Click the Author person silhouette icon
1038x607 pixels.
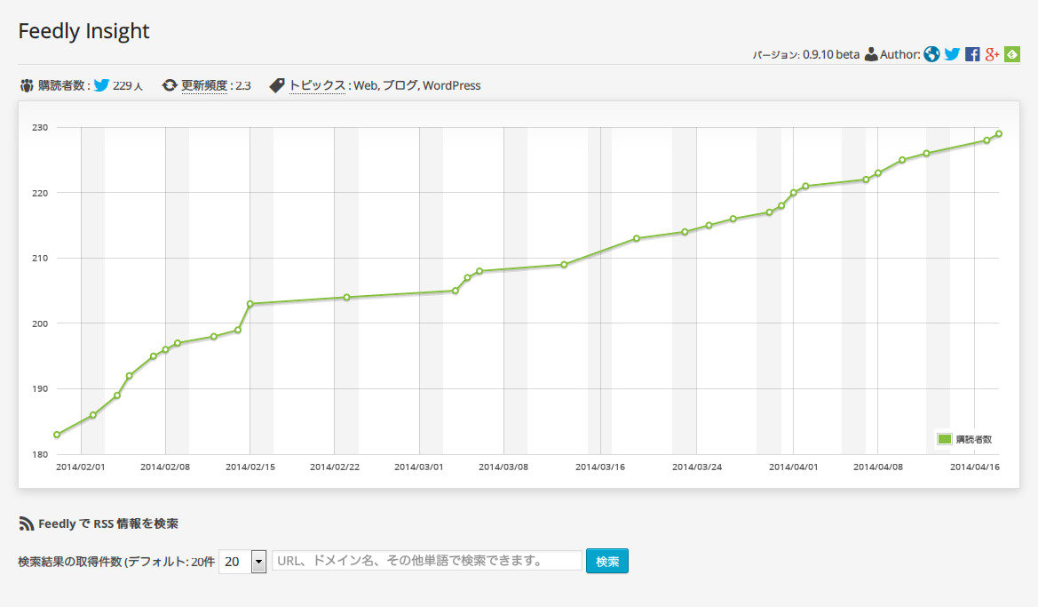[870, 54]
